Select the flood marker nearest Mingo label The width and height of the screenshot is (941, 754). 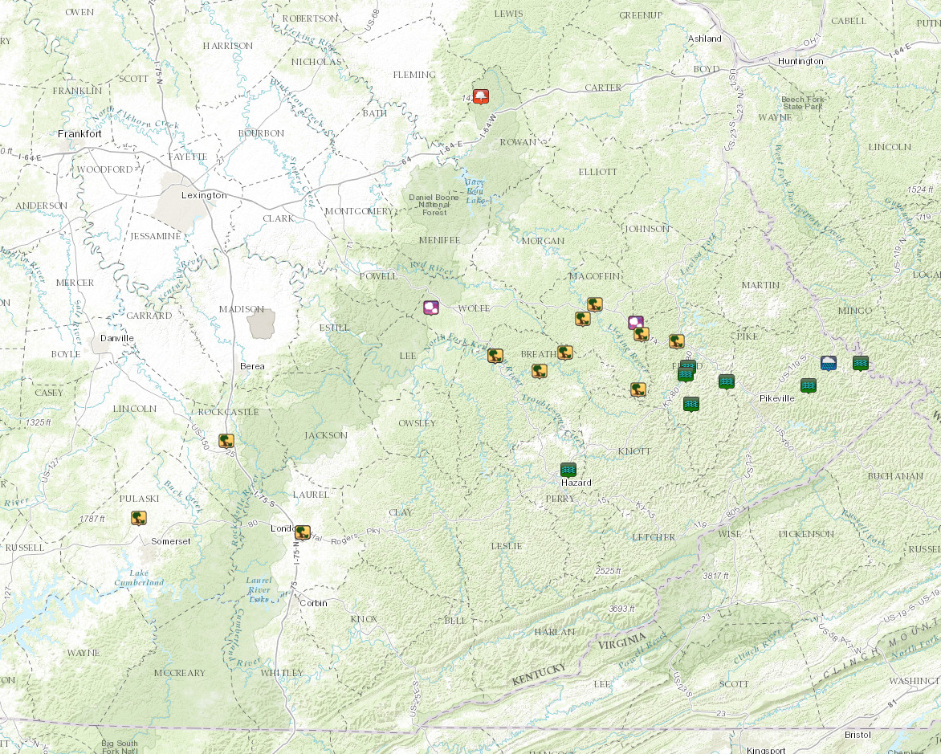[x=861, y=363]
